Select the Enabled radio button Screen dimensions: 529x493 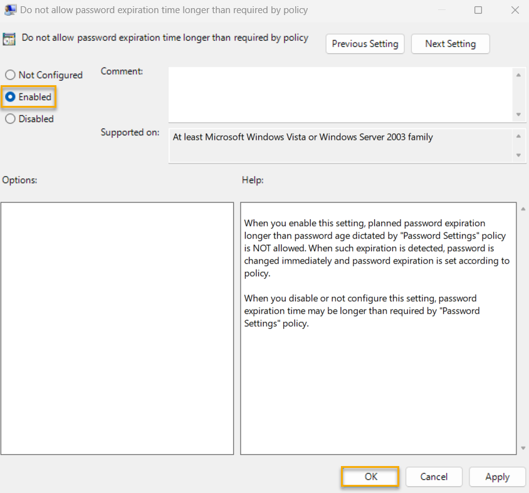[x=9, y=96]
